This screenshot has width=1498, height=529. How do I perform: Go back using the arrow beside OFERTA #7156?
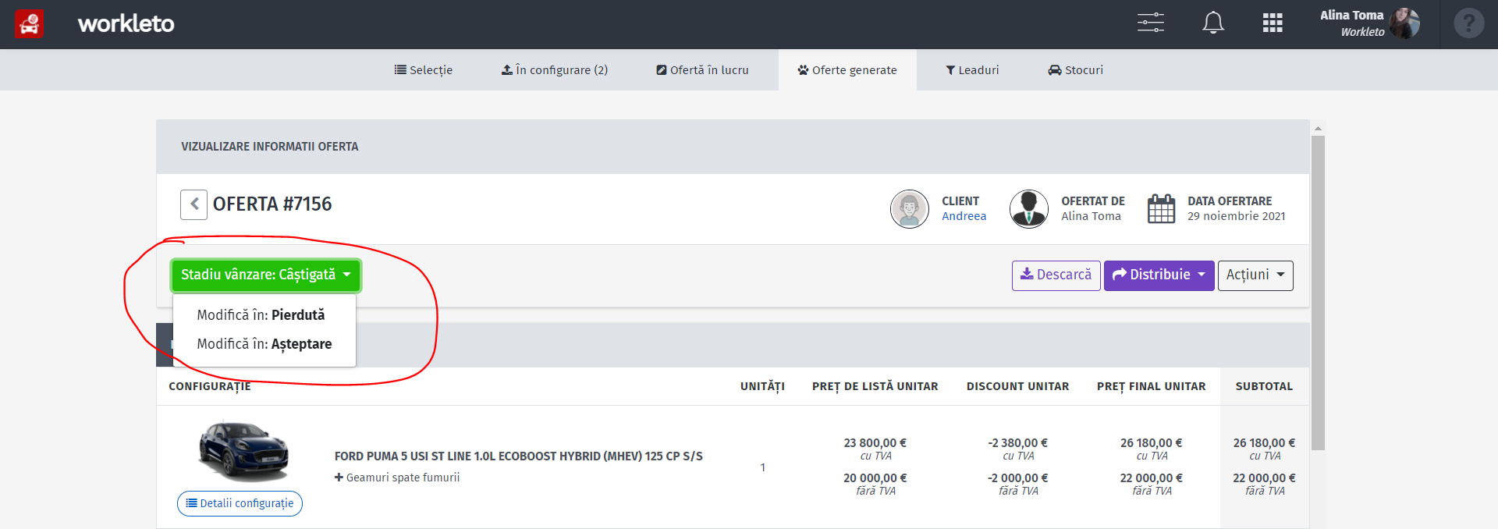click(x=193, y=204)
